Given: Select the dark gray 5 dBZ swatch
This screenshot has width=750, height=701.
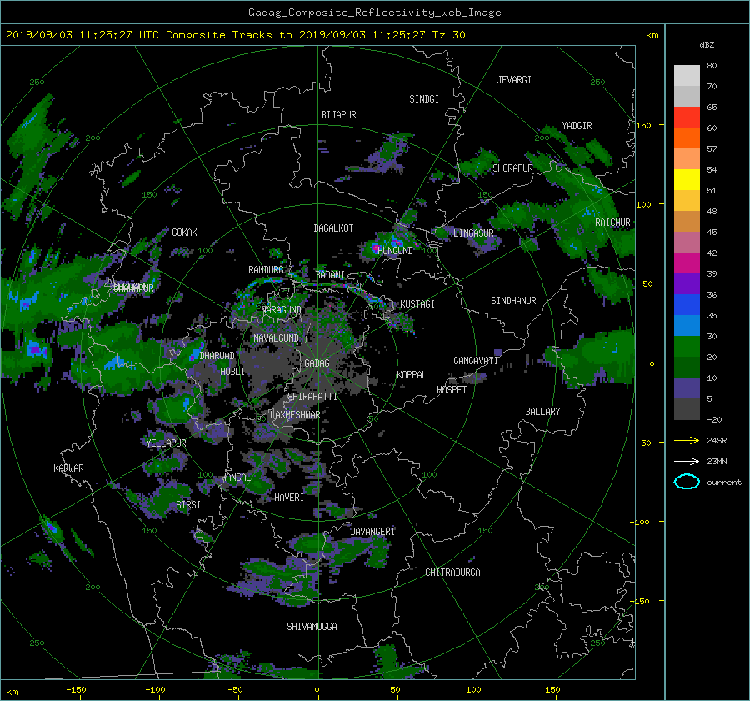Looking at the screenshot, I should tap(687, 408).
